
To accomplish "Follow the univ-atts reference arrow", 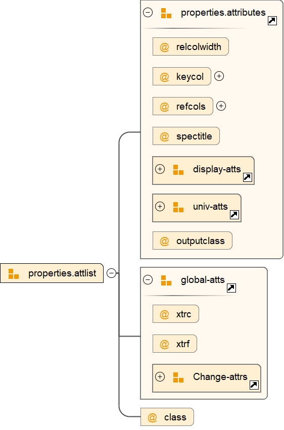I will pyautogui.click(x=234, y=215).
